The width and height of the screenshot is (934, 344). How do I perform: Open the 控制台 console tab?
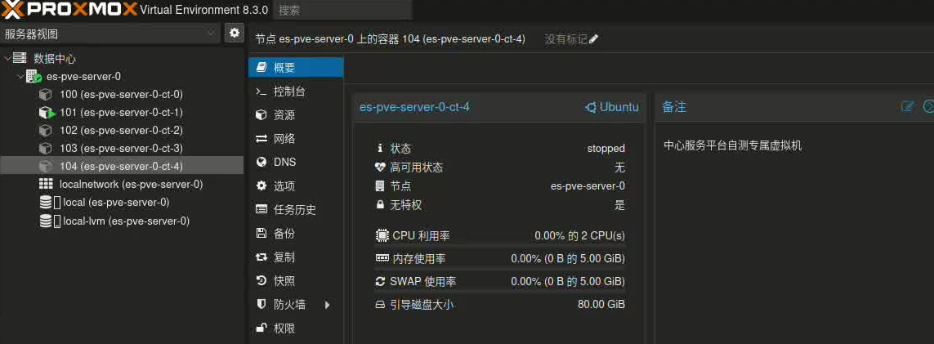click(x=289, y=92)
